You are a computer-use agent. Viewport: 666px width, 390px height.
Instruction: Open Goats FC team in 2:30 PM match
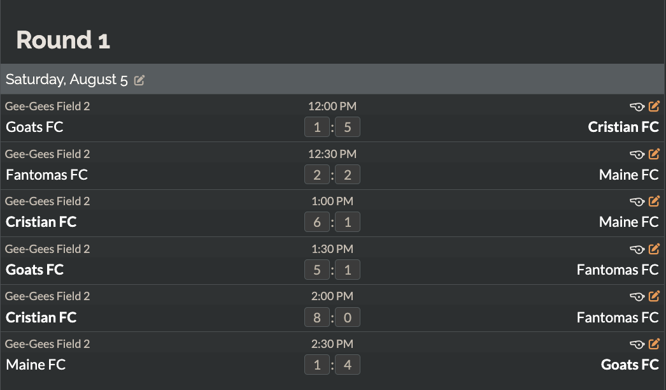[630, 365]
